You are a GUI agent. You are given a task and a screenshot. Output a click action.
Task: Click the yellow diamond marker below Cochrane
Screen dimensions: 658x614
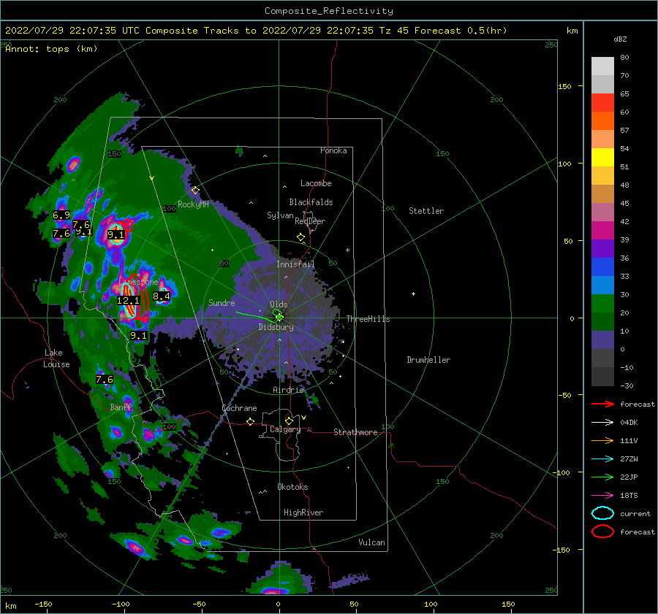point(251,422)
